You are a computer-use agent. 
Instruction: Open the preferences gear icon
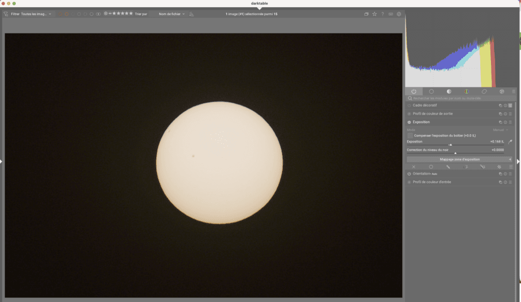399,14
